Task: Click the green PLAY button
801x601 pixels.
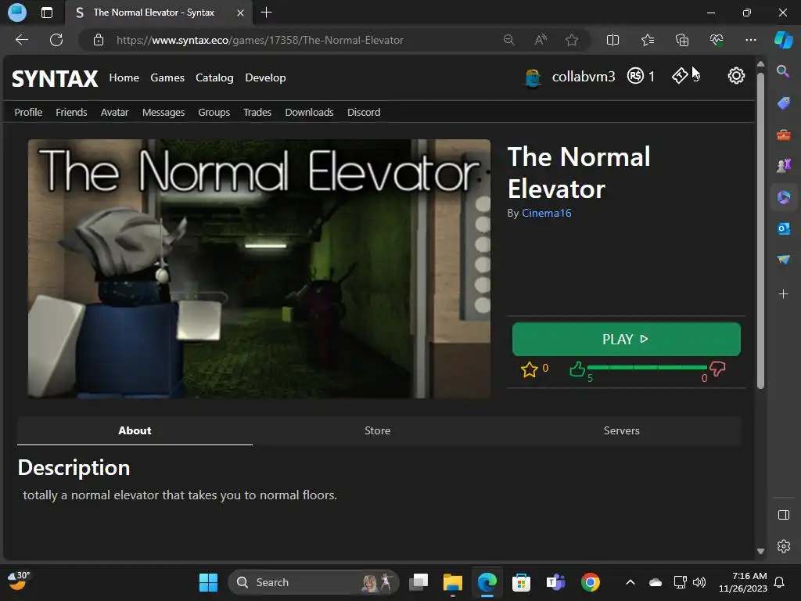Action: tap(627, 339)
